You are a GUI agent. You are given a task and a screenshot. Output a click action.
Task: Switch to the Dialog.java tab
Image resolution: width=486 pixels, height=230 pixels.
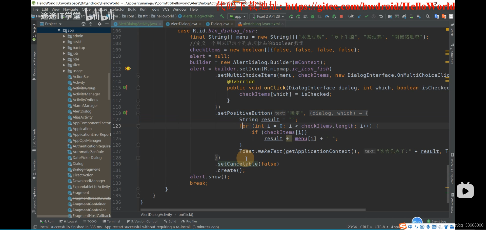[220, 24]
